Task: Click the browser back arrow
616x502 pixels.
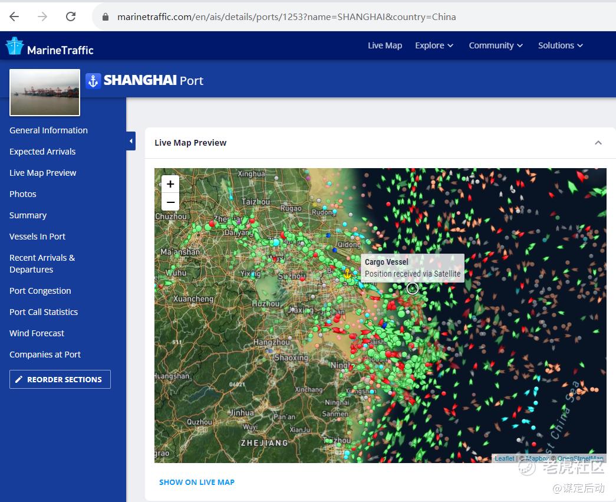Action: click(x=14, y=17)
